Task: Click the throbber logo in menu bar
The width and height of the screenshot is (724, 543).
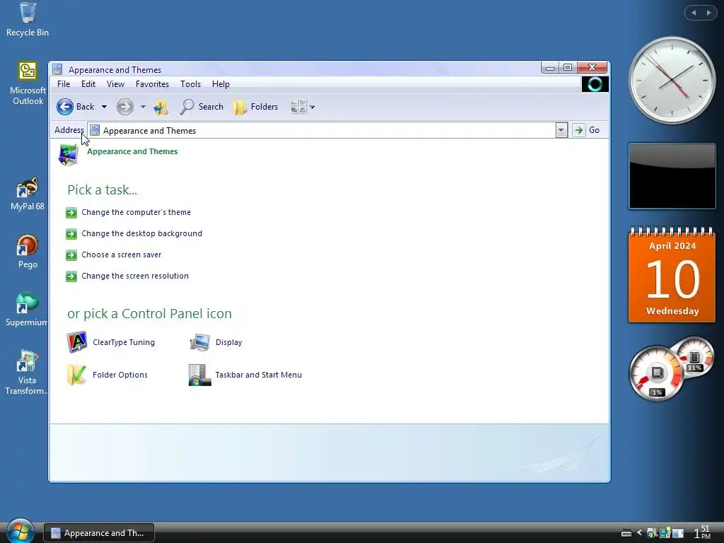Action: pyautogui.click(x=595, y=84)
